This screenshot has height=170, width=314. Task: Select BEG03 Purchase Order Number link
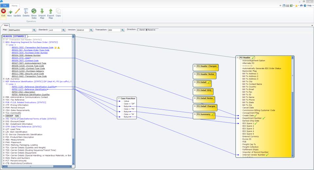[x=30, y=53]
